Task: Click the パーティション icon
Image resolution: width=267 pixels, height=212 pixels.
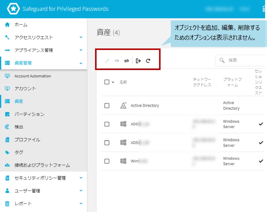Action: tap(7, 114)
